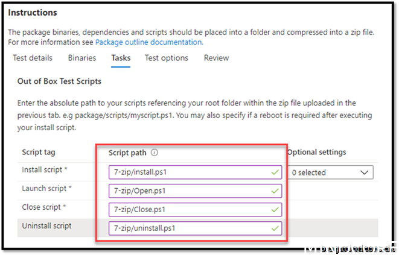Click the Launch script path field
The width and height of the screenshot is (399, 255).
click(x=187, y=191)
